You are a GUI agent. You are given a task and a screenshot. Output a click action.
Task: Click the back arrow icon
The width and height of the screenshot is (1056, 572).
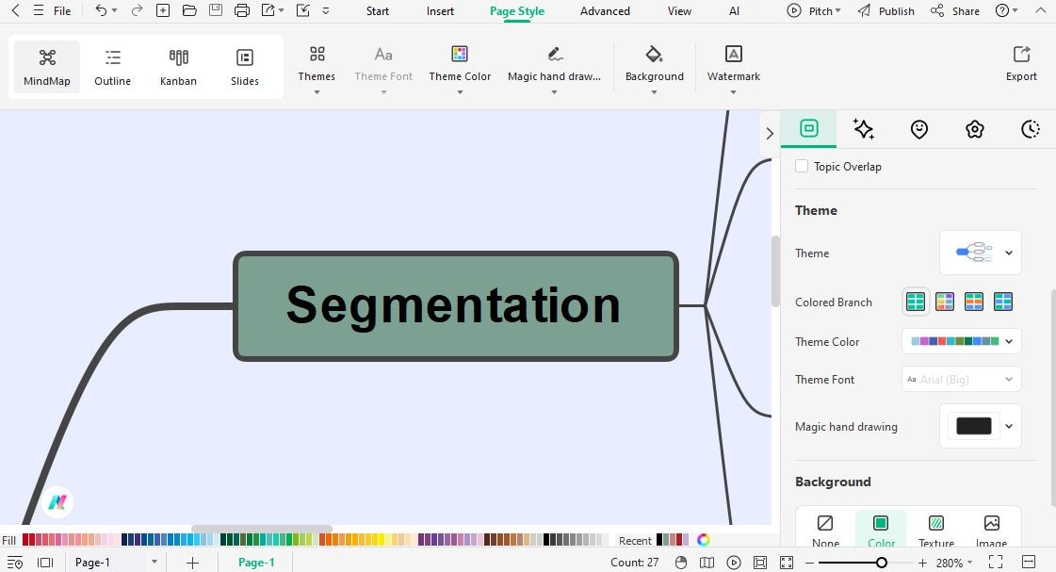click(x=15, y=10)
